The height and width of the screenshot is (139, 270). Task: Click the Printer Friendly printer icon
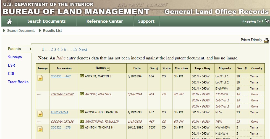(x=266, y=40)
